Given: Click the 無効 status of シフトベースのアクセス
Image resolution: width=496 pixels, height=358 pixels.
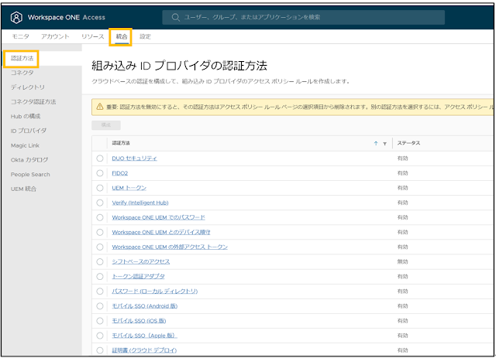Looking at the screenshot, I should (x=402, y=261).
